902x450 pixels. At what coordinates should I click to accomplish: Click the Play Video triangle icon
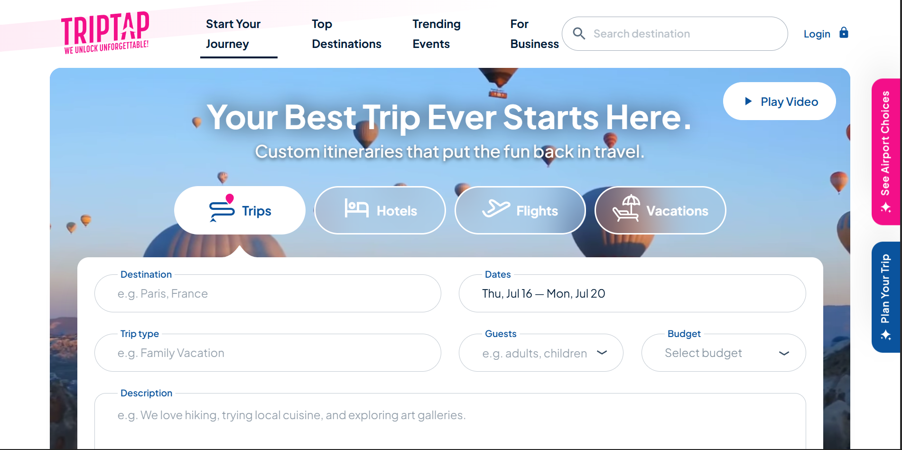tap(748, 101)
